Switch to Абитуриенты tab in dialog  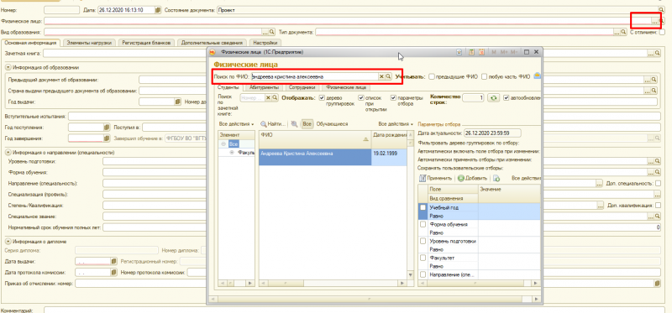coord(264,87)
